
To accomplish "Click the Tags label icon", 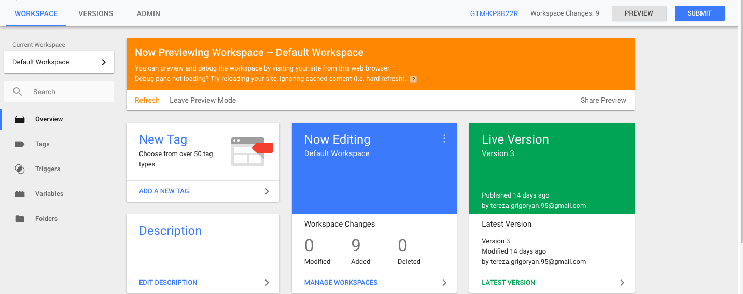I will 20,144.
